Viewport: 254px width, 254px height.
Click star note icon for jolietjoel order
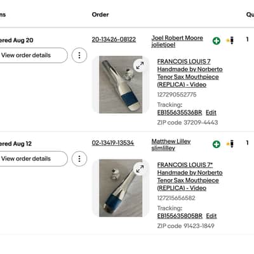[231, 40]
